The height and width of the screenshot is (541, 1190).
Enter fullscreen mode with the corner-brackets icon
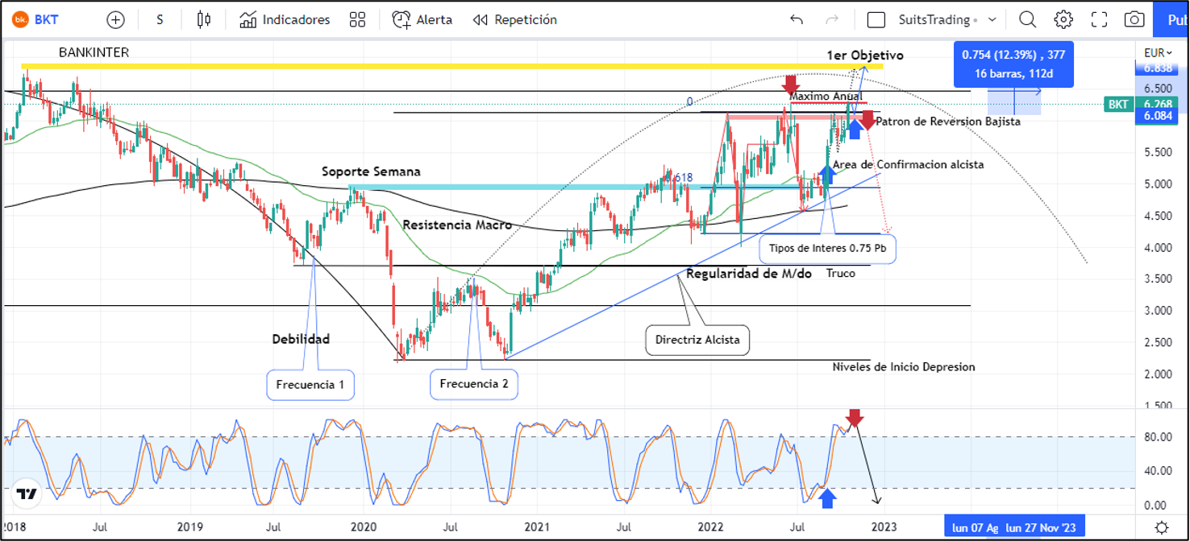pos(1099,19)
